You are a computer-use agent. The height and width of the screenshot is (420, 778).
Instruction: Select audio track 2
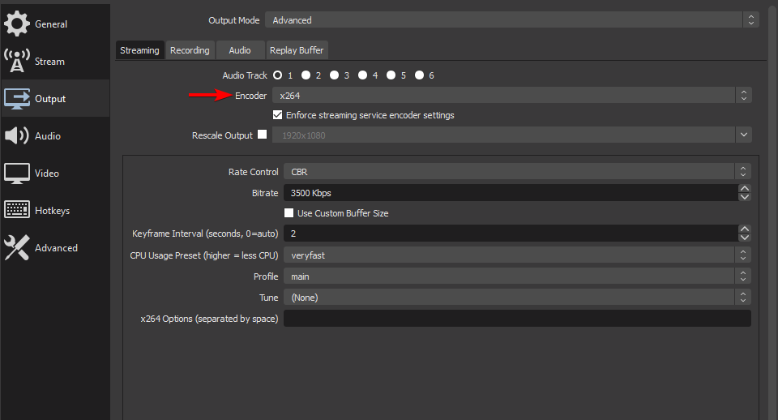click(x=306, y=75)
